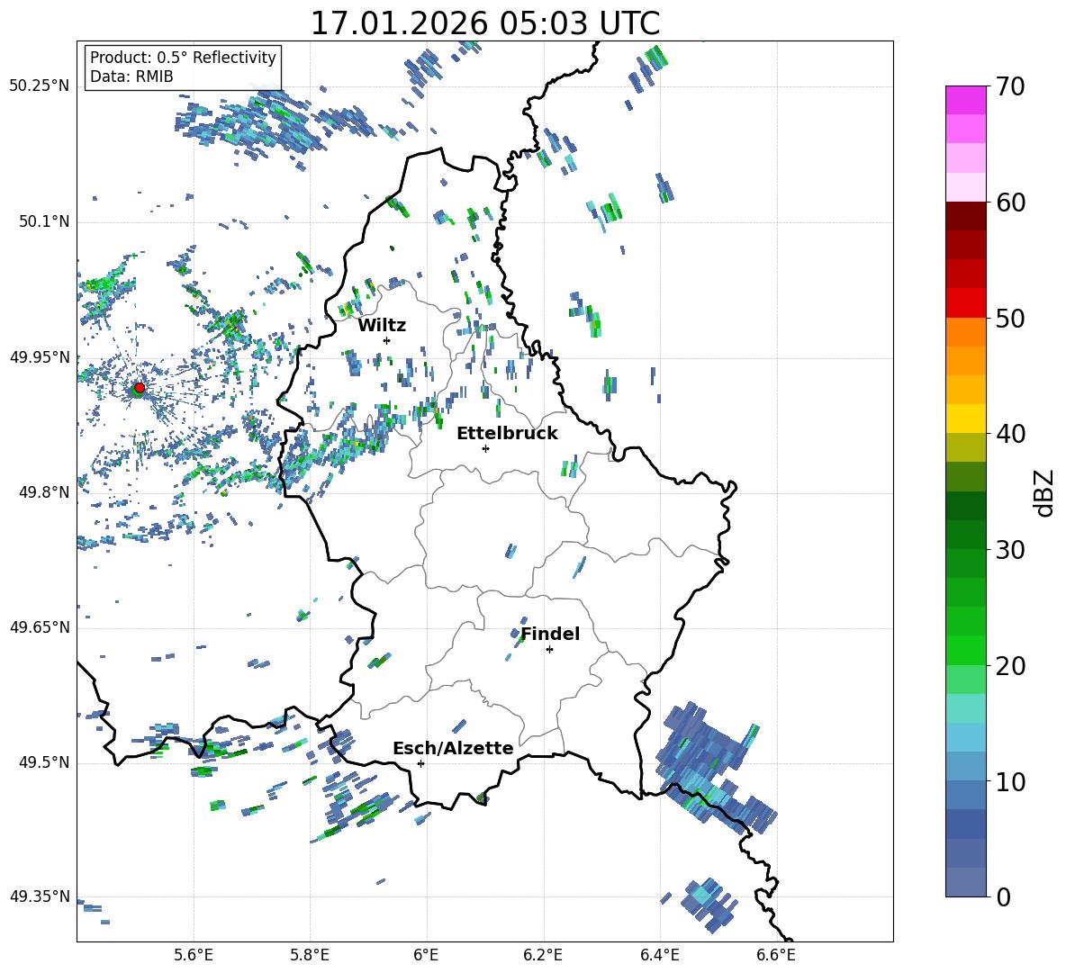Click the Ettelbruck city label
Image resolution: width=1066 pixels, height=973 pixels.
coord(507,434)
